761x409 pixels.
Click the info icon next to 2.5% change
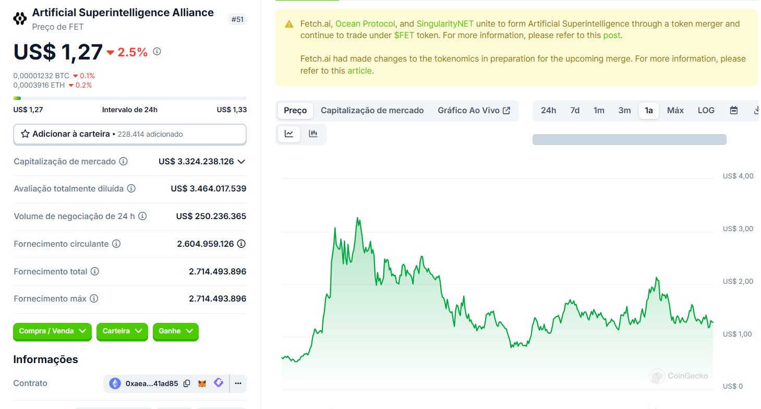[x=157, y=52]
